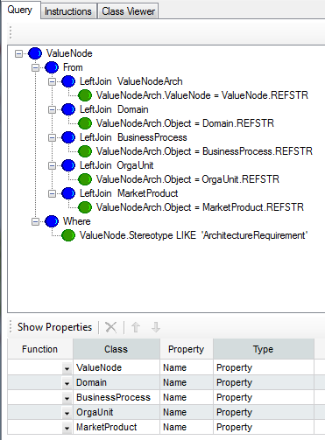
Task: Click blue icon of LeftJoin ValueNodeArch
Action: point(68,81)
